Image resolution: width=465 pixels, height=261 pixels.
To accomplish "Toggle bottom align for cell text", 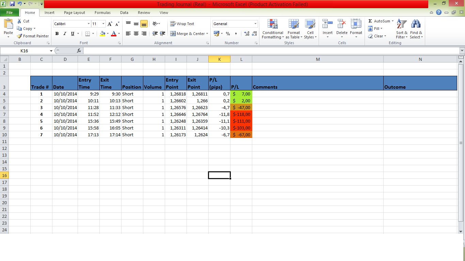I will [144, 24].
